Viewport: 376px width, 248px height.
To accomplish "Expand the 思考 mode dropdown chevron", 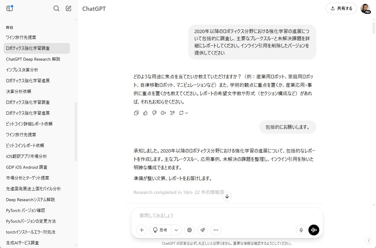I will [x=176, y=230].
